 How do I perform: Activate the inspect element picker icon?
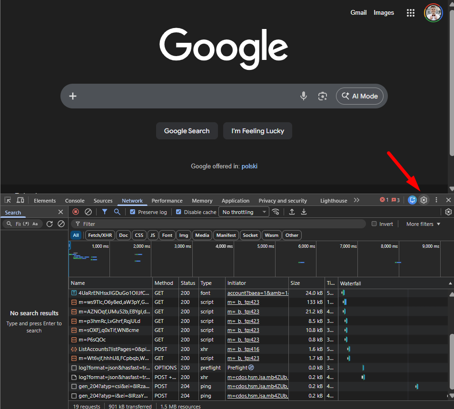coord(8,200)
